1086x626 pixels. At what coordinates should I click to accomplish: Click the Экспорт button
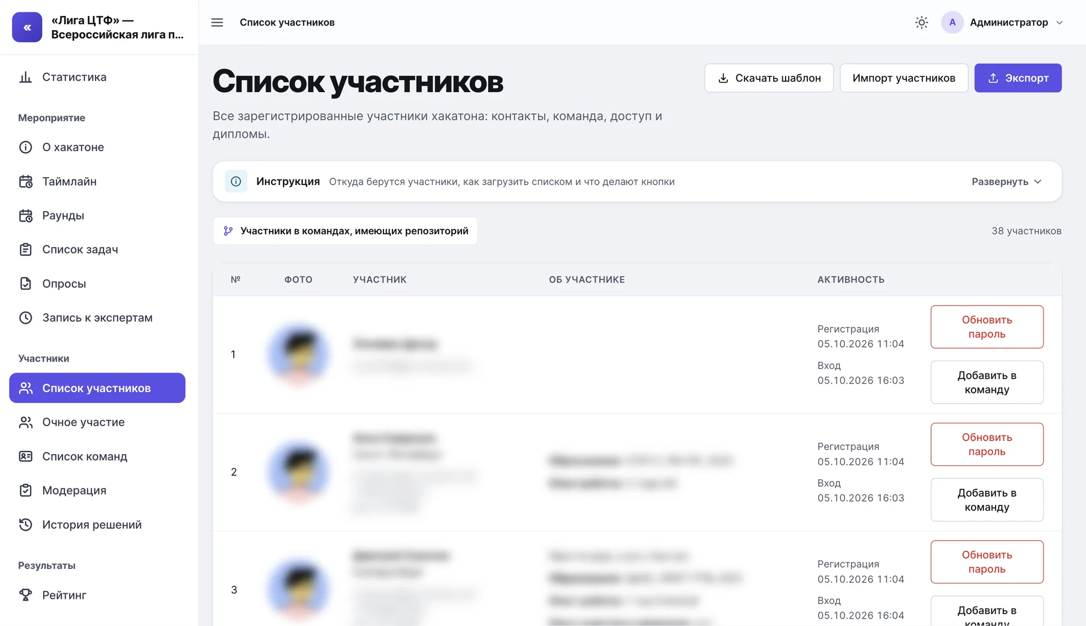pos(1018,78)
